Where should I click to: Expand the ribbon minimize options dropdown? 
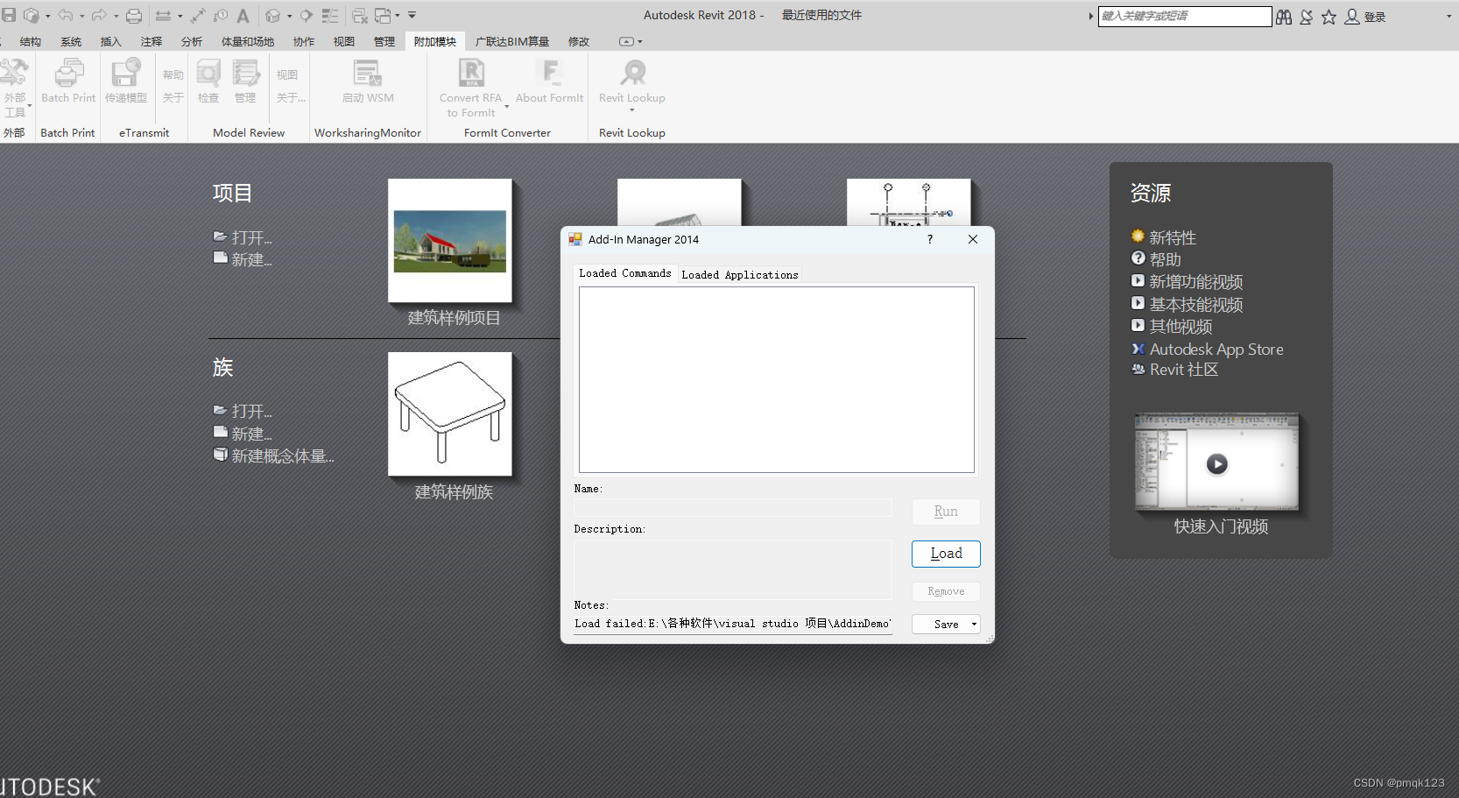[x=640, y=41]
